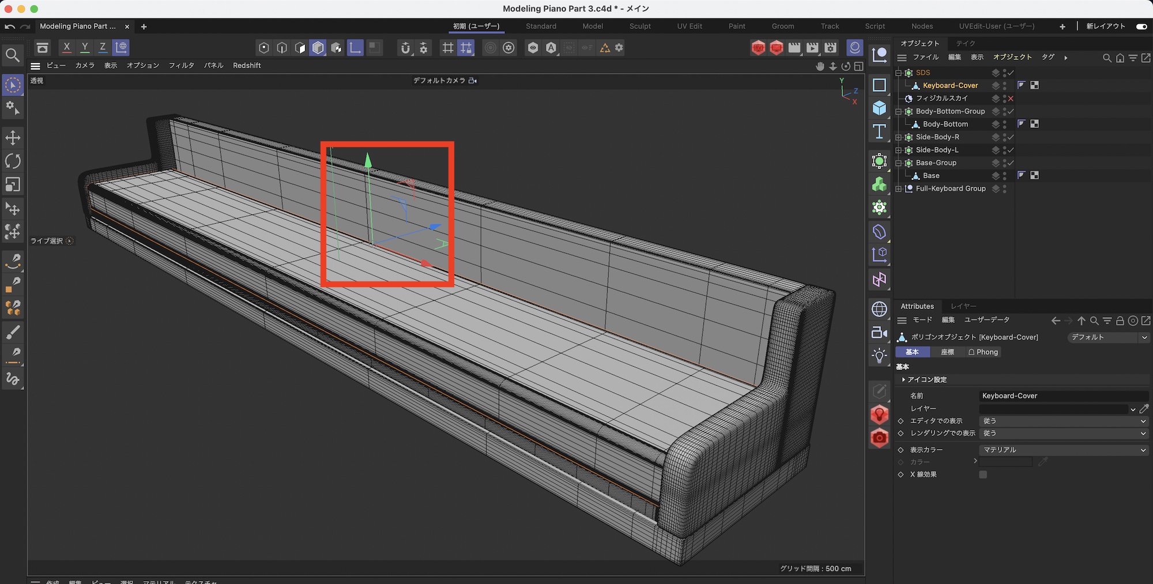Toggle X axis lock
The width and height of the screenshot is (1153, 584).
[67, 47]
